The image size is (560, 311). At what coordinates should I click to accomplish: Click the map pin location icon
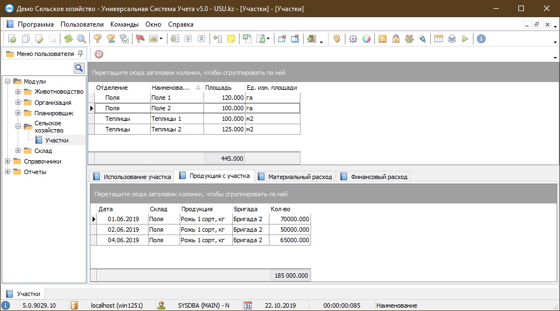[x=337, y=39]
